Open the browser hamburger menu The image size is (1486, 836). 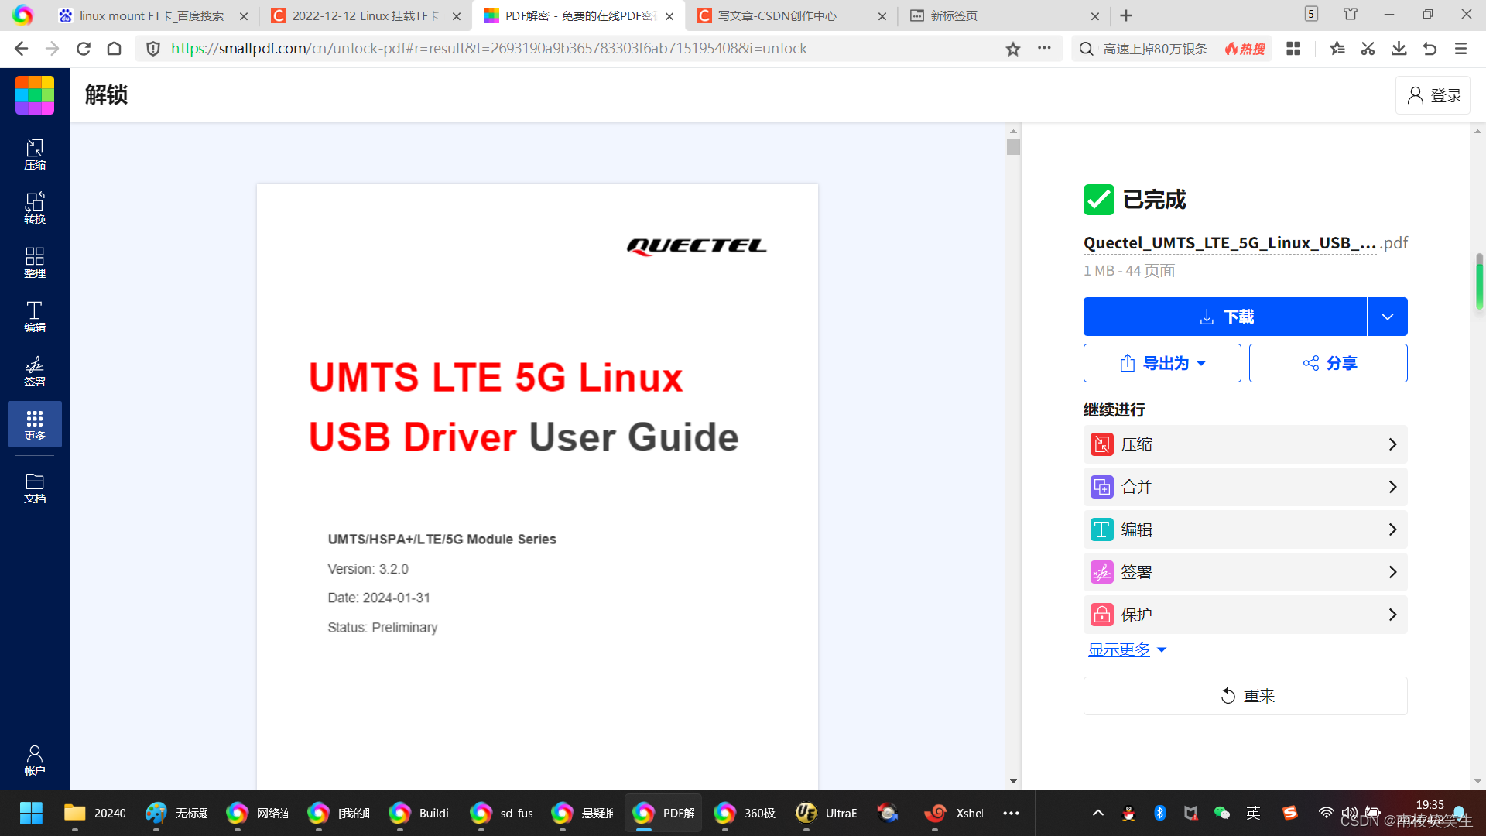[1461, 49]
